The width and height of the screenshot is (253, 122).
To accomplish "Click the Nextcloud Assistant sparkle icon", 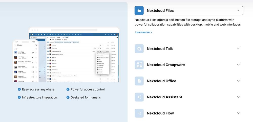I will tap(139, 97).
